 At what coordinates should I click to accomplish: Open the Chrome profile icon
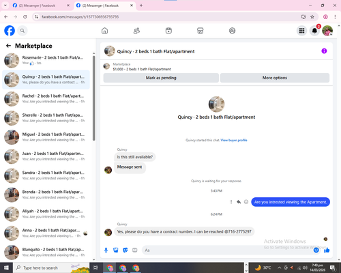(x=325, y=17)
